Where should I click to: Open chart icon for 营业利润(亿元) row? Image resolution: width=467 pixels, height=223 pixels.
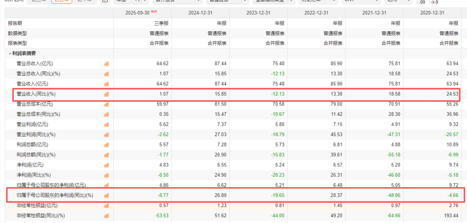[x=107, y=124]
